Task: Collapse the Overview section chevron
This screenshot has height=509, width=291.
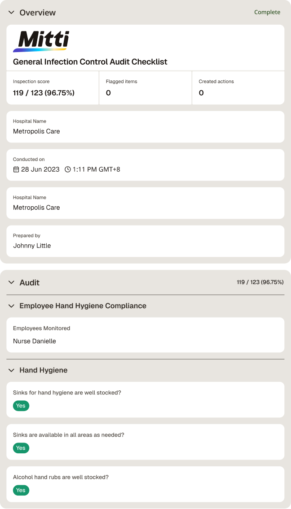Action: pos(11,12)
